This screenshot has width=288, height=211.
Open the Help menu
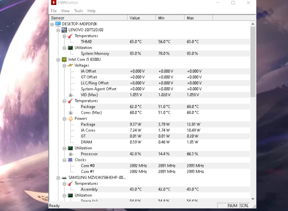pos(91,11)
